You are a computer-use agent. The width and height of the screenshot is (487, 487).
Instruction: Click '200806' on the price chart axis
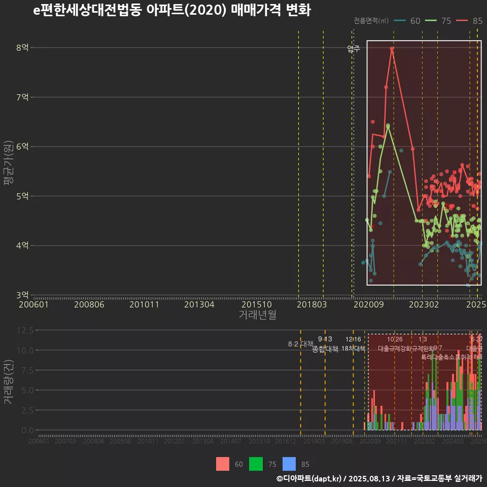pyautogui.click(x=89, y=304)
